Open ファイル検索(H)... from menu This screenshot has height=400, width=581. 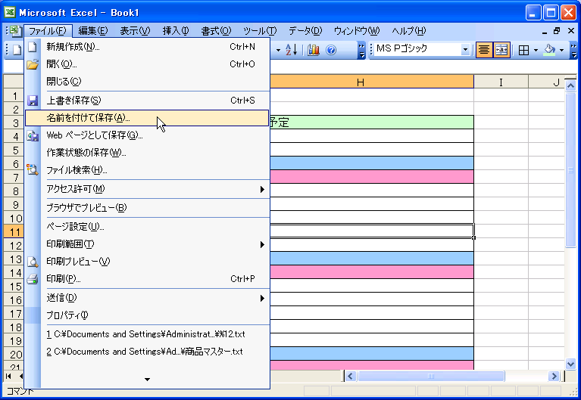point(147,170)
